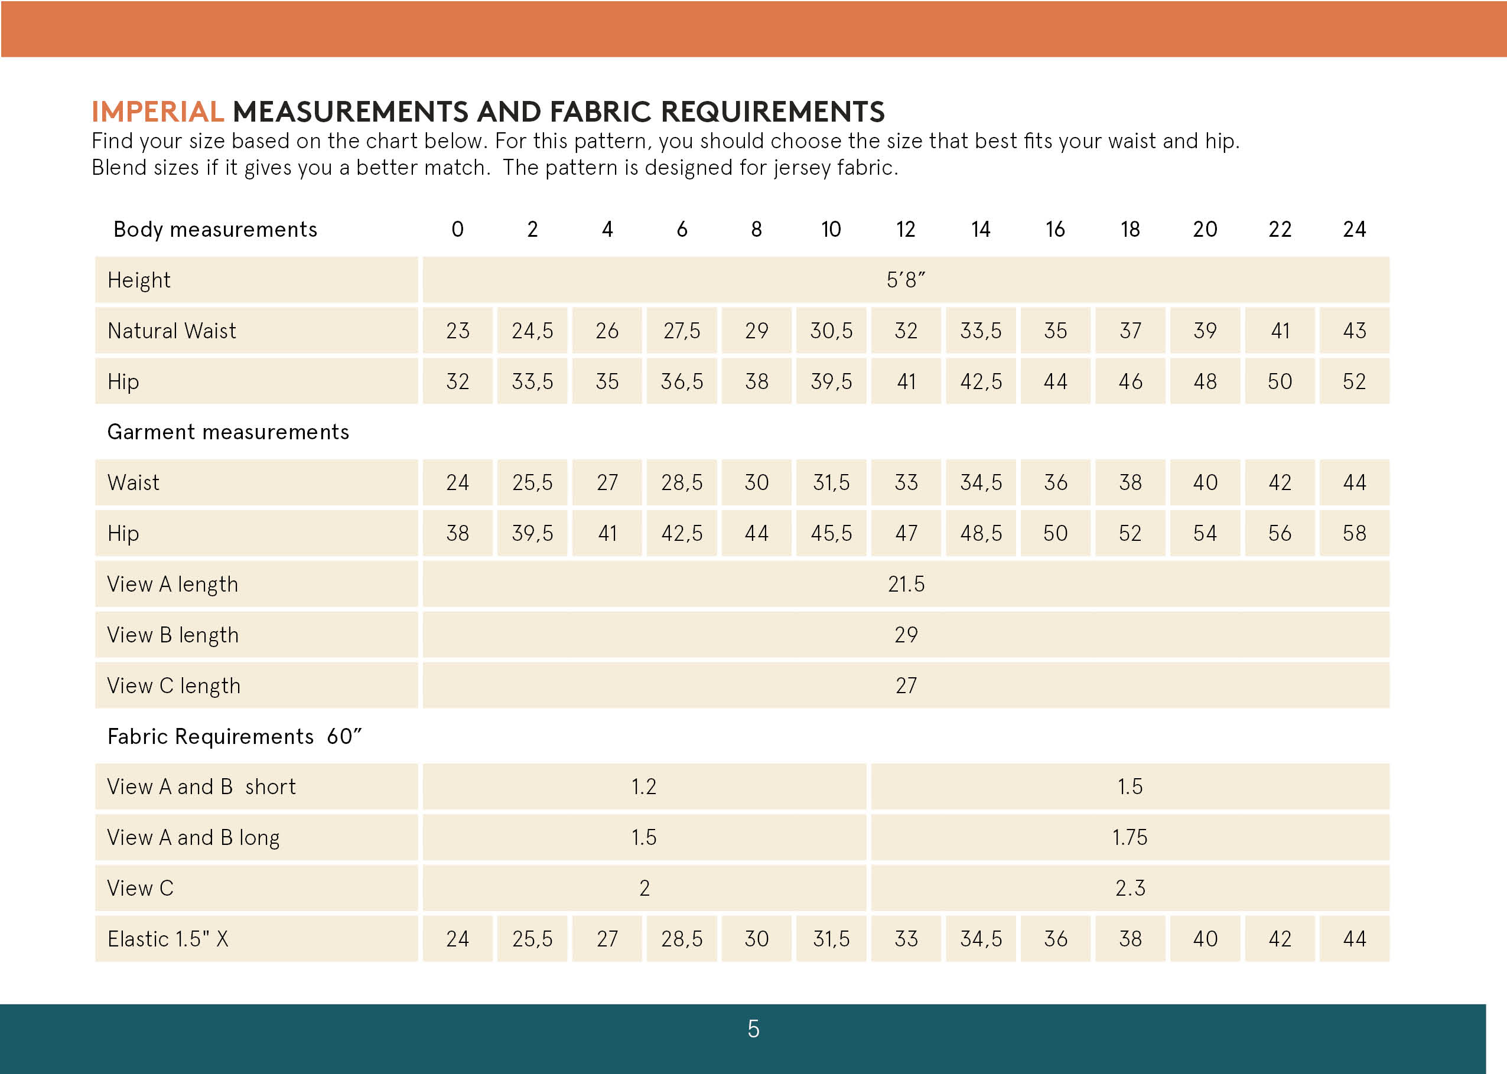Click the 'Garment measurements' section label
Screen dimensions: 1507x1074
click(x=228, y=432)
